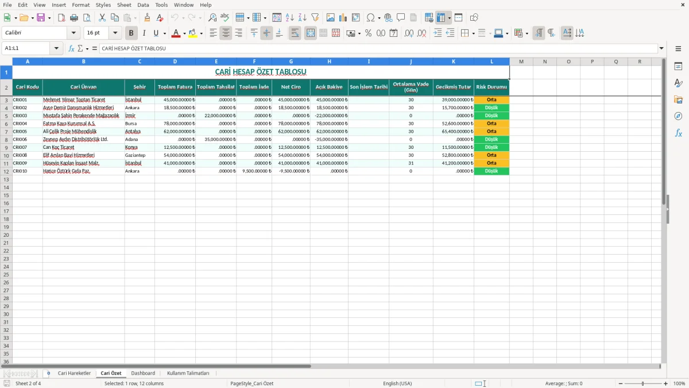
Task: Toggle Wrap Text
Action: [x=295, y=33]
